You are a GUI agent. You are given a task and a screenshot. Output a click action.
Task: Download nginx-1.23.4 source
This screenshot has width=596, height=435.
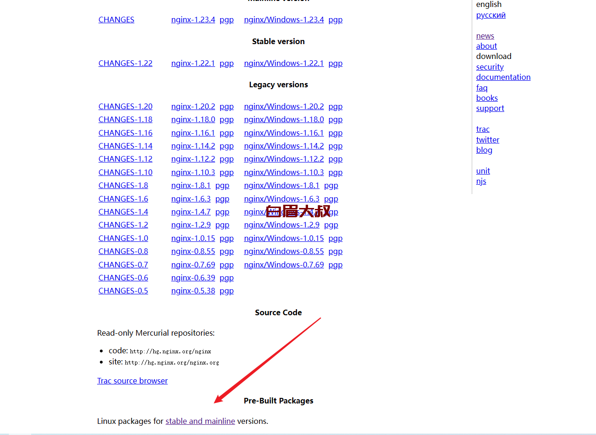click(x=193, y=19)
